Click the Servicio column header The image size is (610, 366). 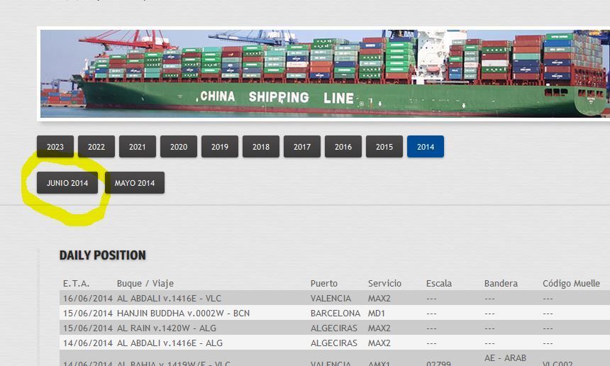(384, 284)
